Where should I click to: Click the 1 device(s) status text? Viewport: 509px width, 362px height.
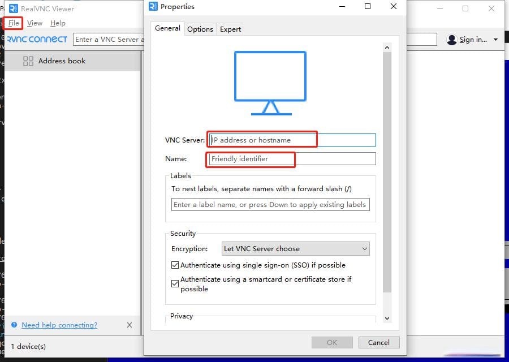pyautogui.click(x=28, y=346)
